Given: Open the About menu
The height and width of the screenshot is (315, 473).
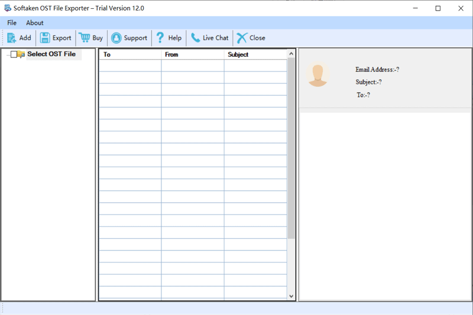Looking at the screenshot, I should coord(35,23).
